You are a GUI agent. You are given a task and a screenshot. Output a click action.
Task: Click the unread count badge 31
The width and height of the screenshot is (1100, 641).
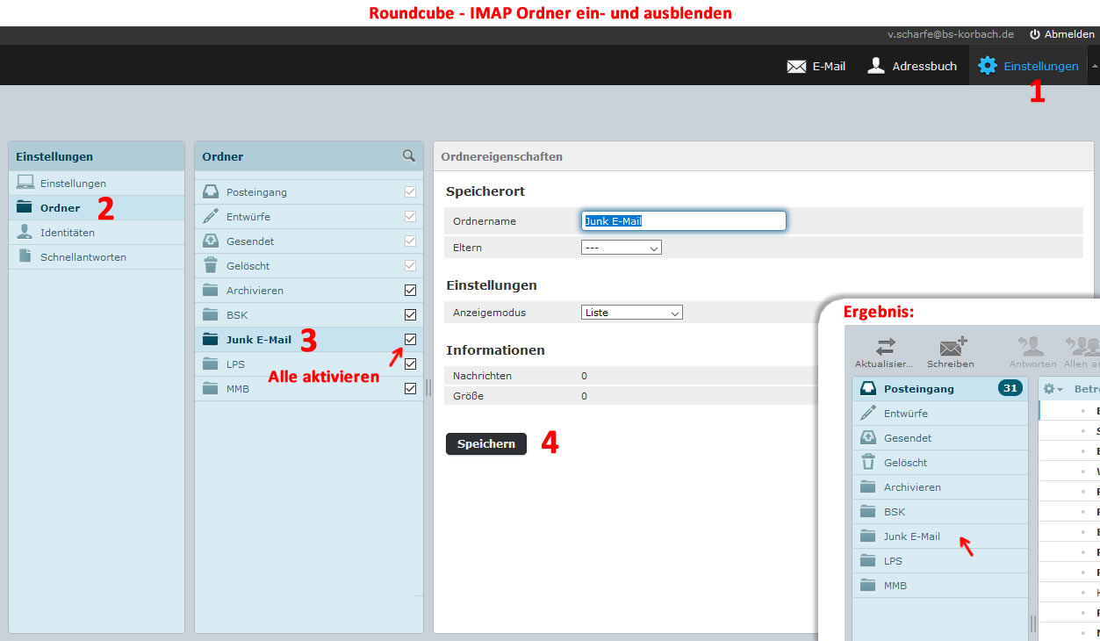coord(1010,388)
